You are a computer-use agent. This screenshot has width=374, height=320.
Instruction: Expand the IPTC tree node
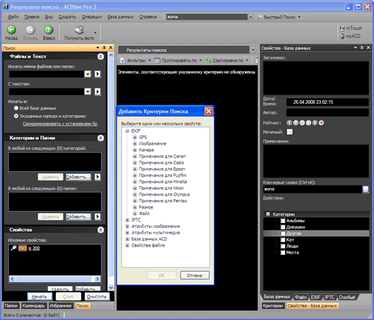click(127, 220)
